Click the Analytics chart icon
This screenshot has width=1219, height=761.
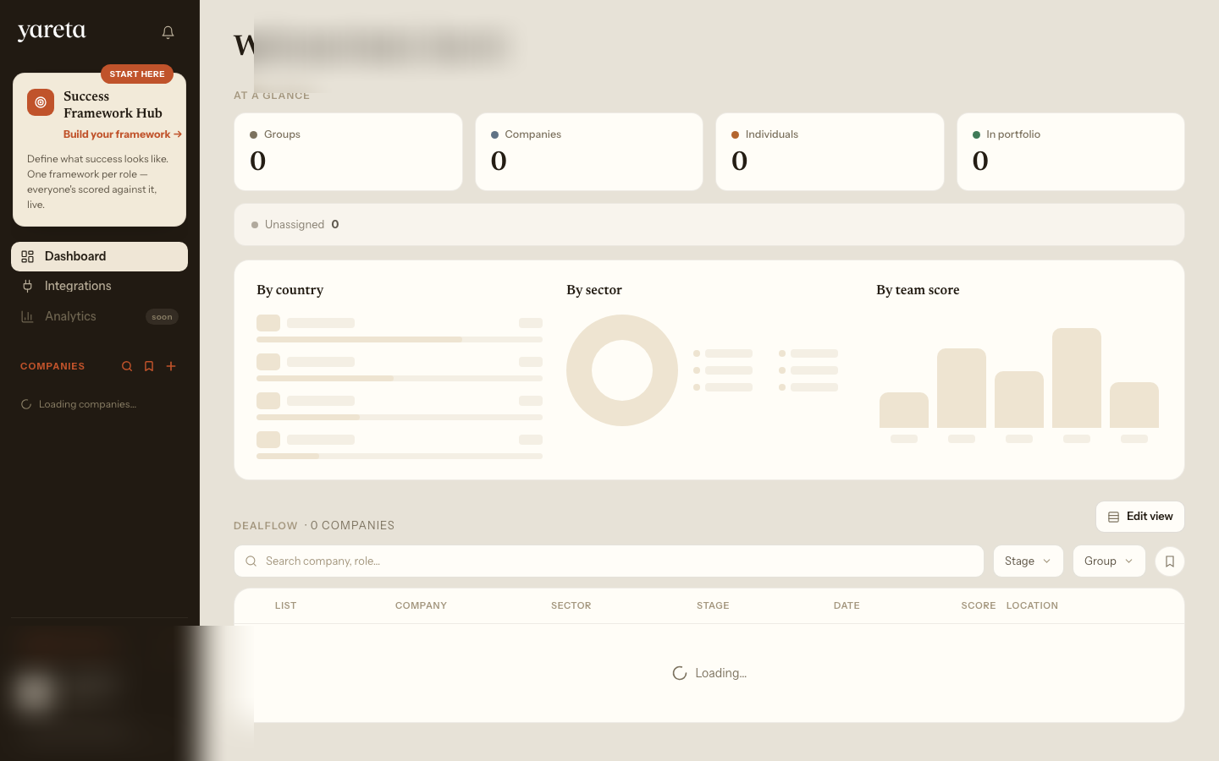click(27, 316)
